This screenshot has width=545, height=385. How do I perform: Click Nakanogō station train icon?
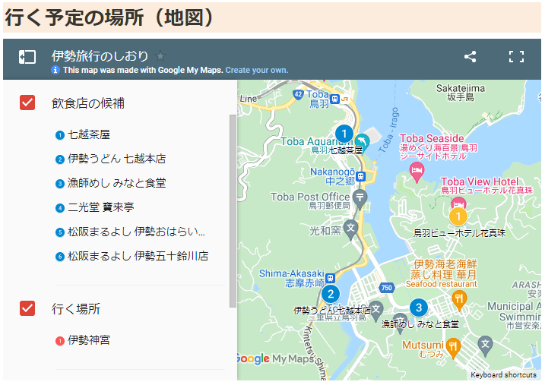[x=361, y=176]
